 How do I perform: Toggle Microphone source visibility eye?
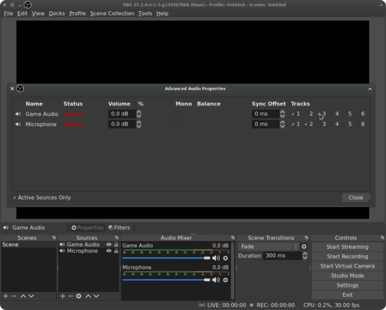[x=109, y=251]
